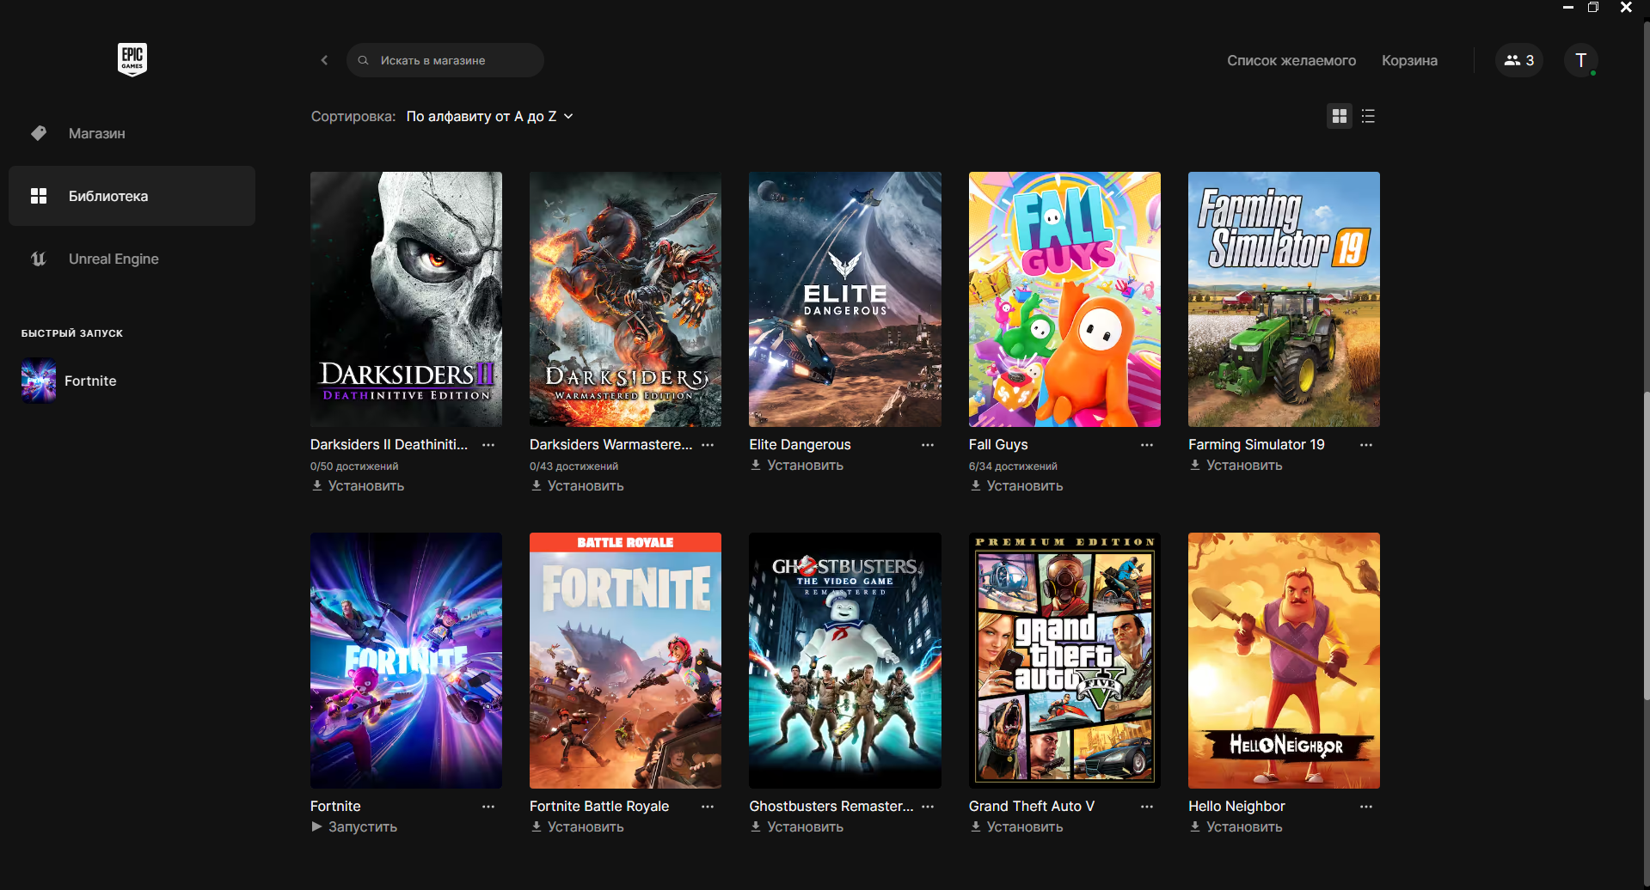Open the Библиотека section

click(x=132, y=196)
